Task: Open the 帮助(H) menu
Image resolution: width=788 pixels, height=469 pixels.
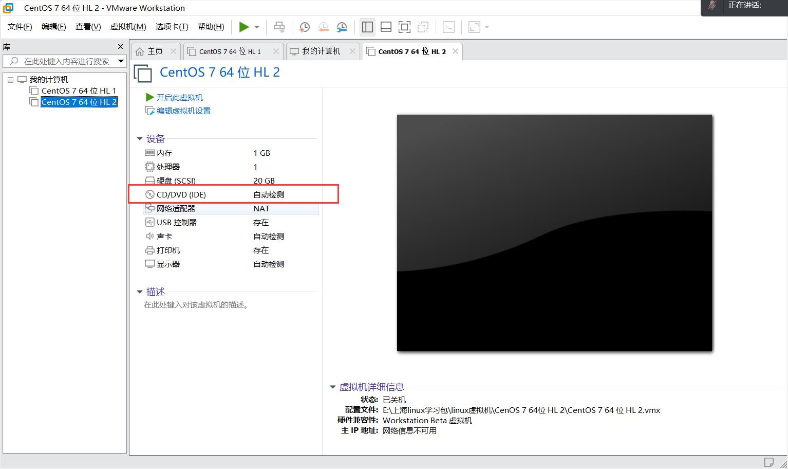Action: point(211,27)
